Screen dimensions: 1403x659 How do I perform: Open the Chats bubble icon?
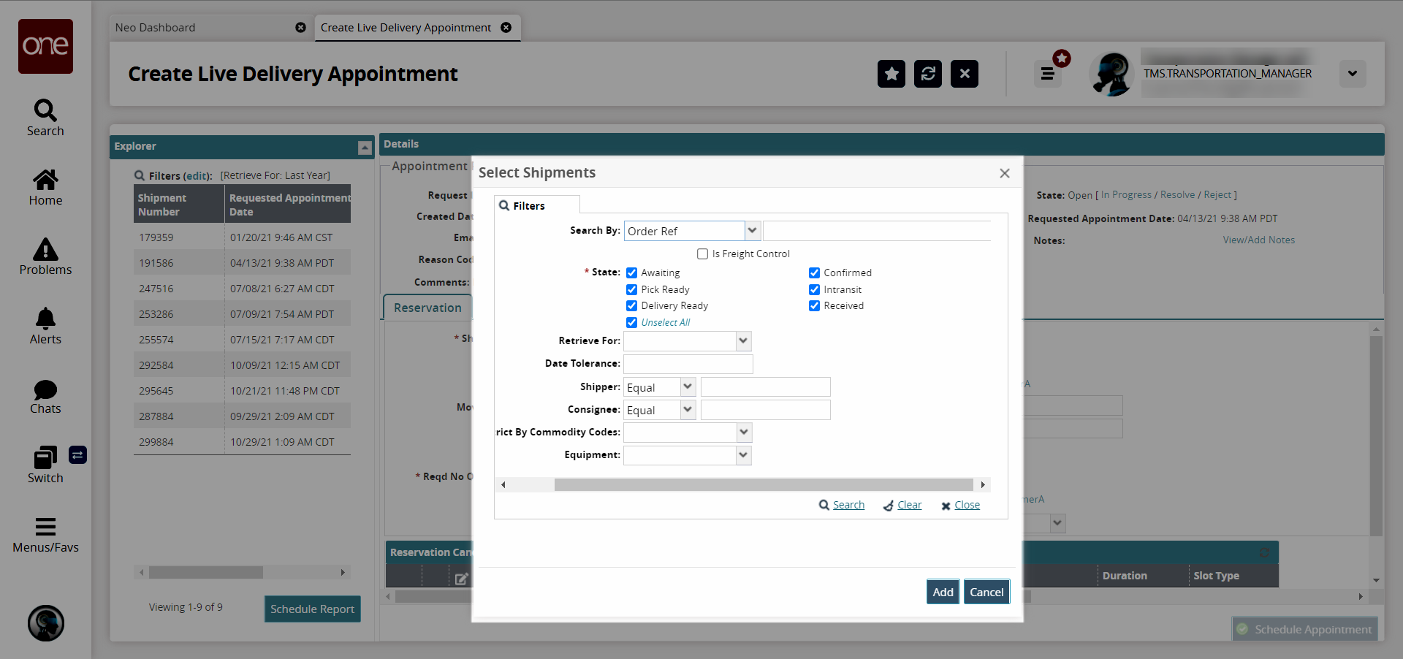[45, 389]
